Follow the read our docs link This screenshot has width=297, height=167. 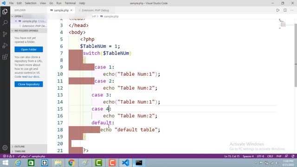[x=31, y=77]
